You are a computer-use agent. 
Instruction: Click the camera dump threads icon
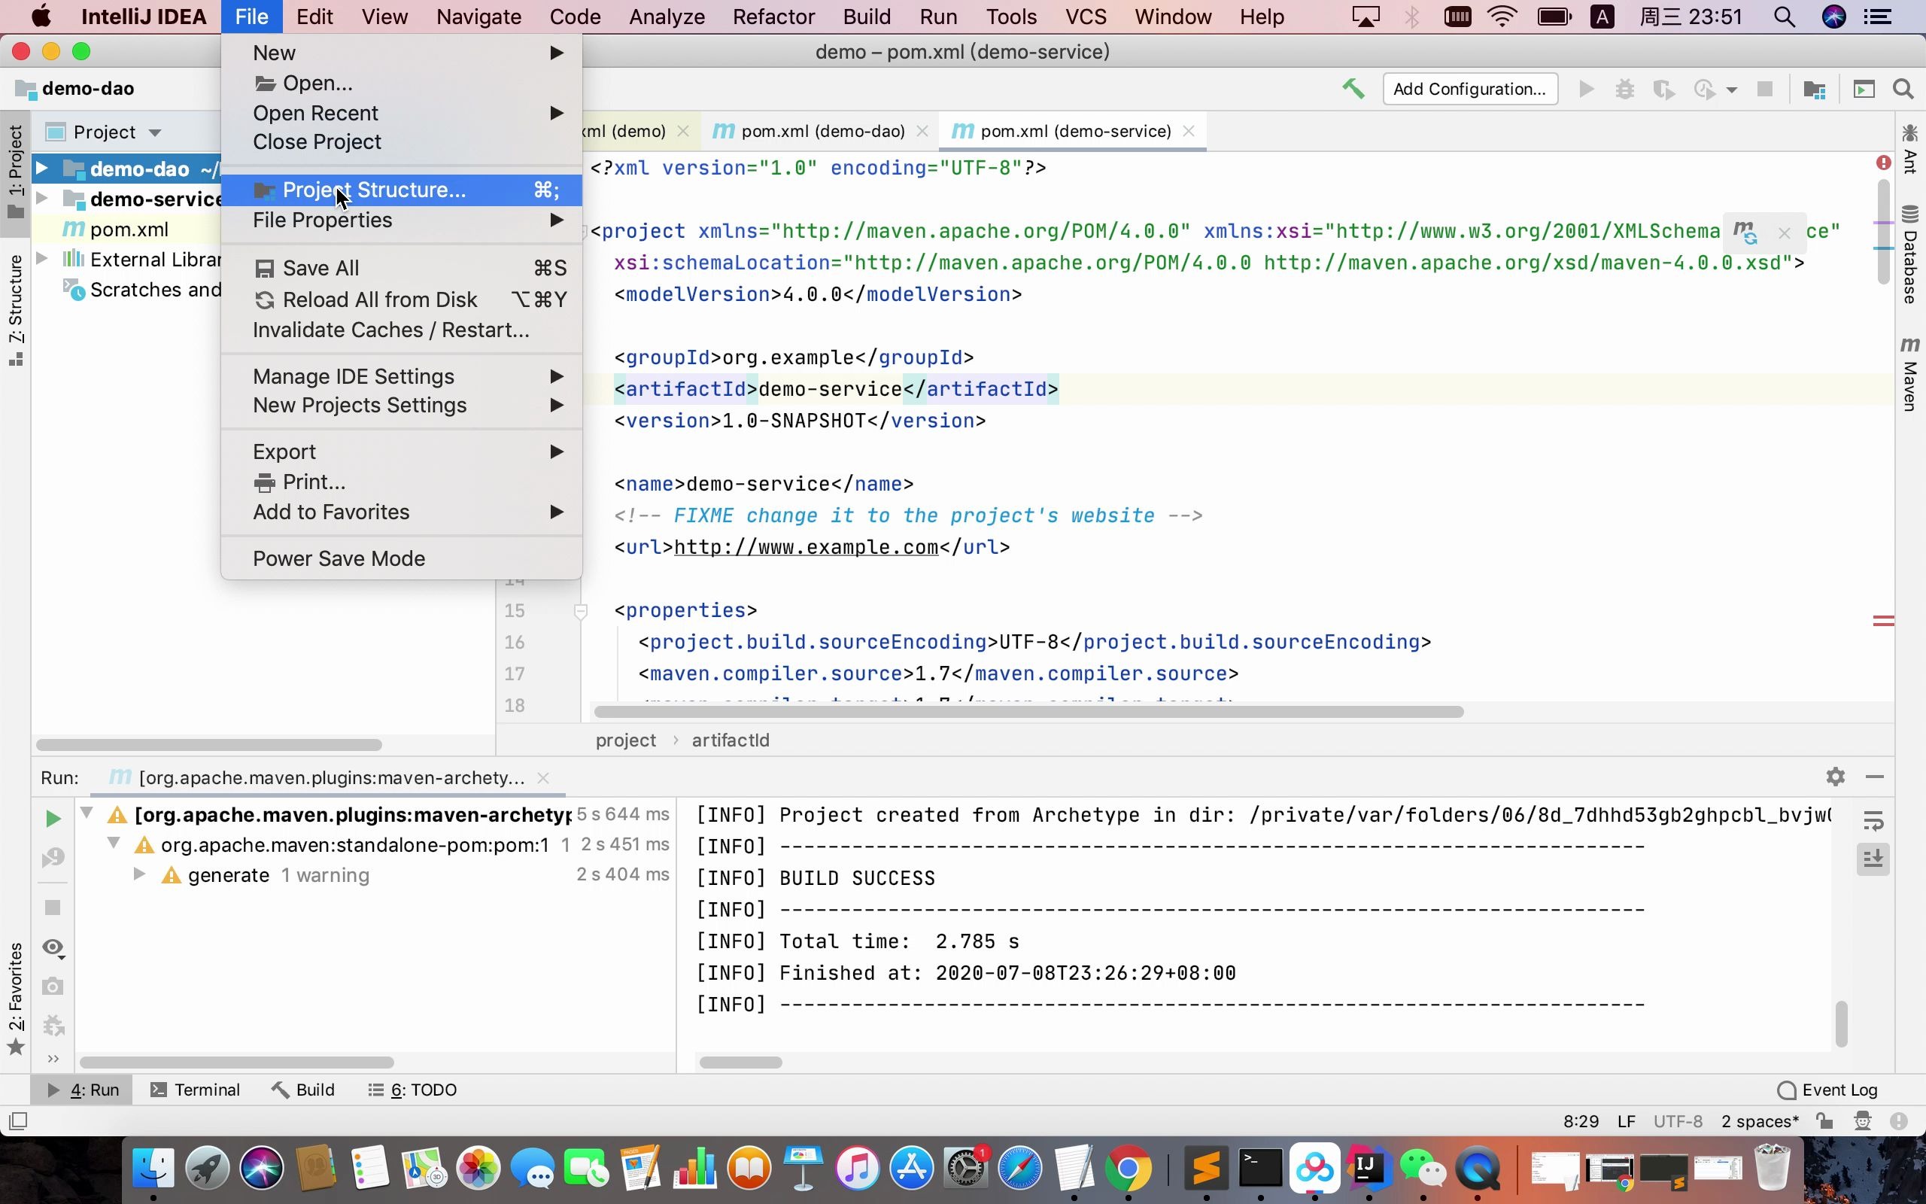click(x=53, y=986)
